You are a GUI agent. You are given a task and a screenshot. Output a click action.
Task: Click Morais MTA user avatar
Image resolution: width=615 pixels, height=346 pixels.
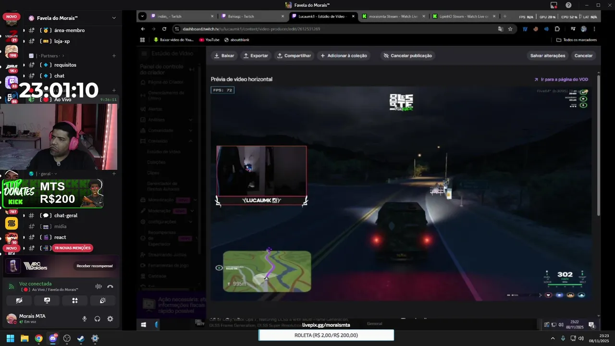(x=12, y=319)
